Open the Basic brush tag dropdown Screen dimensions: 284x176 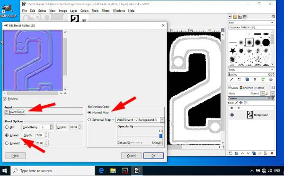pyautogui.click(x=251, y=69)
